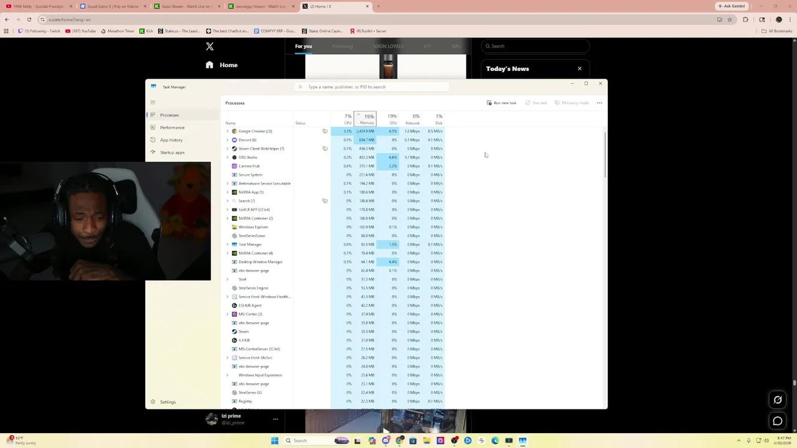Screen dimensions: 797x448
Task: Expand the OBS Studio process group
Action: [227, 157]
